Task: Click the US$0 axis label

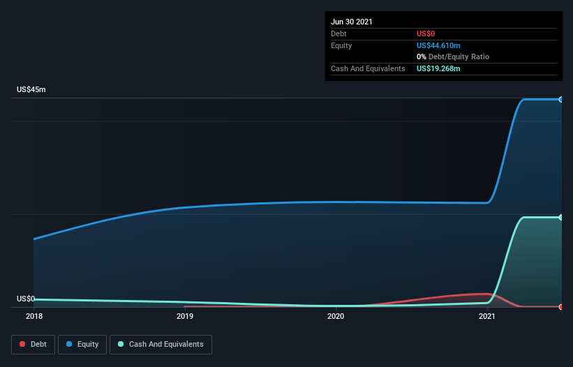Action: (x=26, y=299)
